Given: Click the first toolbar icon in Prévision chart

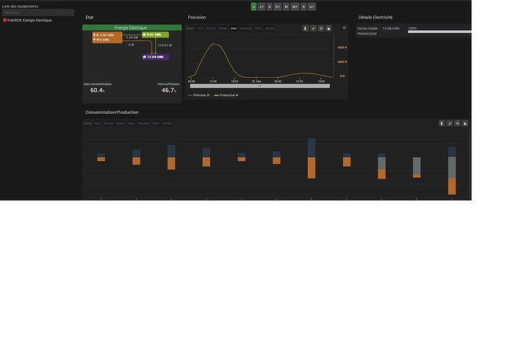Looking at the screenshot, I should (306, 29).
